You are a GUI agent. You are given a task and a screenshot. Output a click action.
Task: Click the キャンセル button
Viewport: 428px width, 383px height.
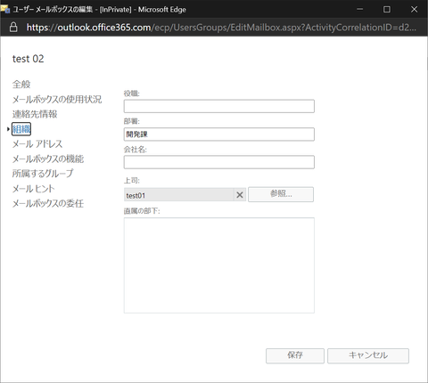[368, 355]
